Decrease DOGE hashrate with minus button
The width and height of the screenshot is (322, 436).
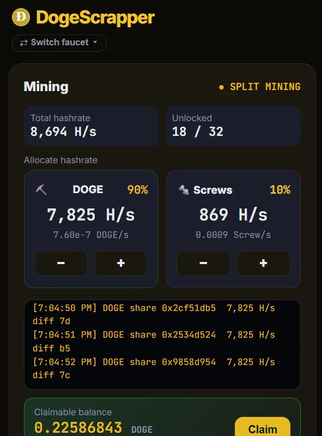61,263
